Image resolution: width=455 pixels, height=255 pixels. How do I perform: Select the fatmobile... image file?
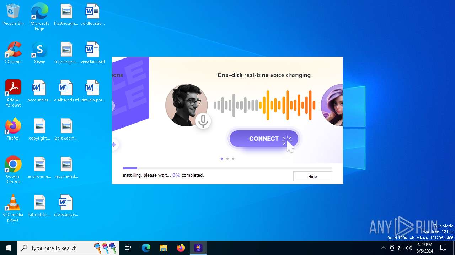(x=39, y=206)
